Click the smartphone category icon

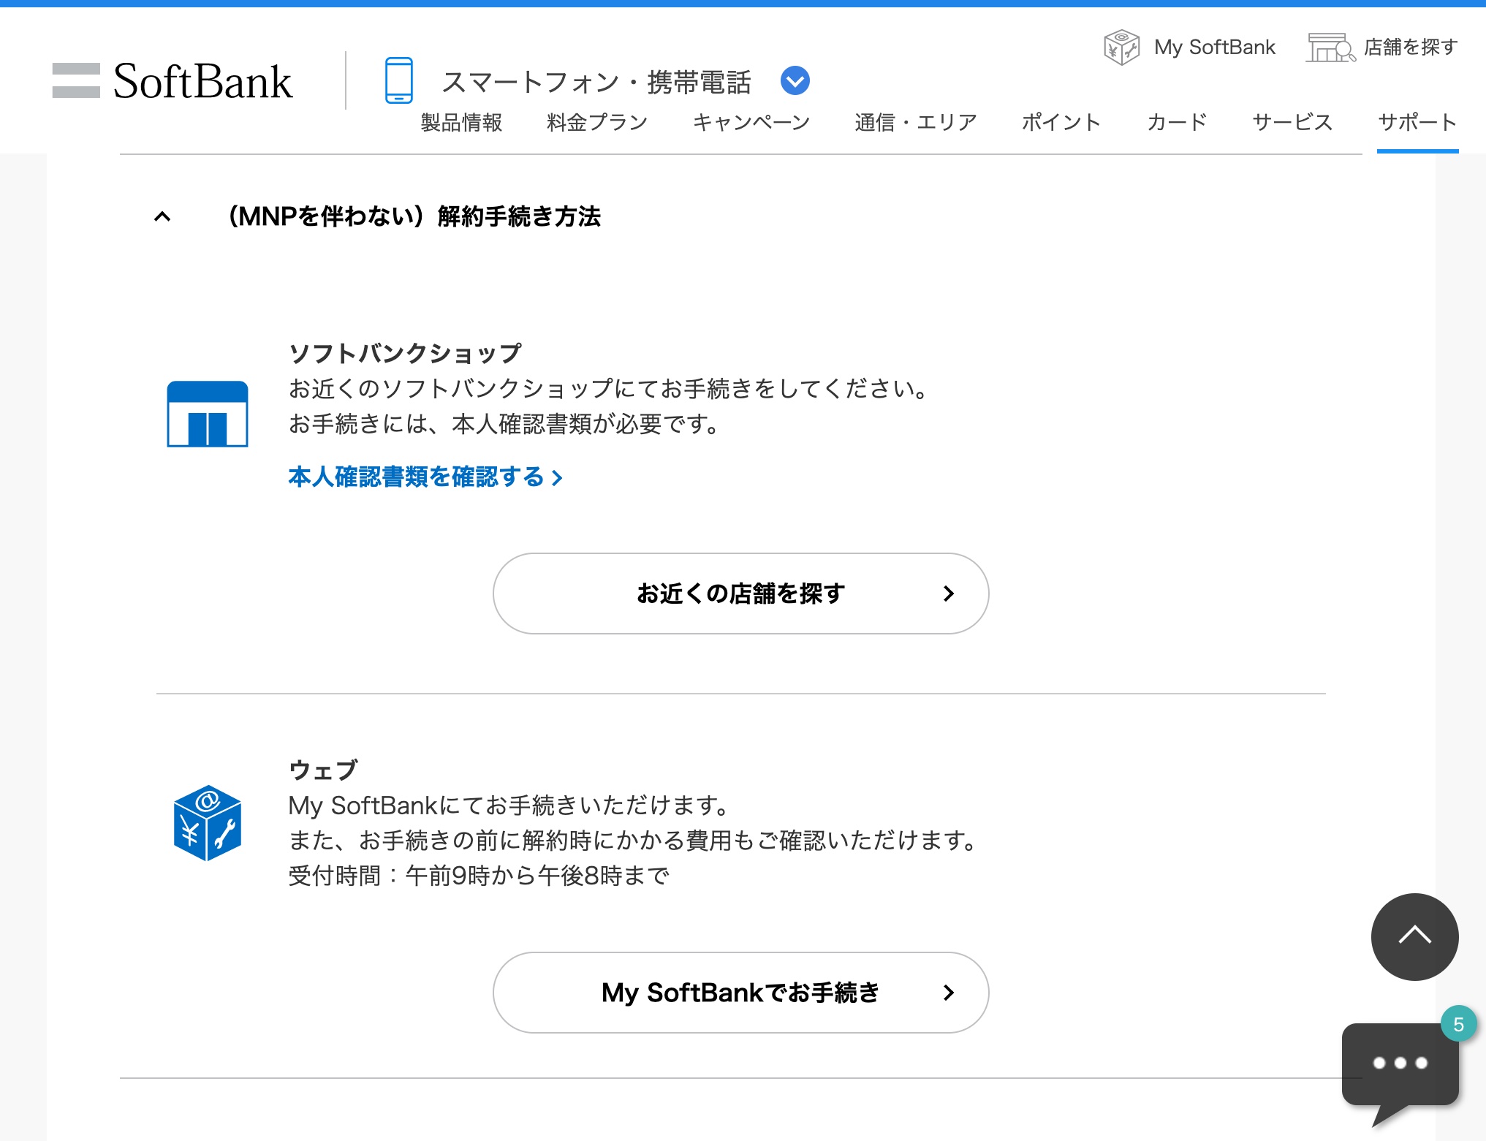[398, 80]
